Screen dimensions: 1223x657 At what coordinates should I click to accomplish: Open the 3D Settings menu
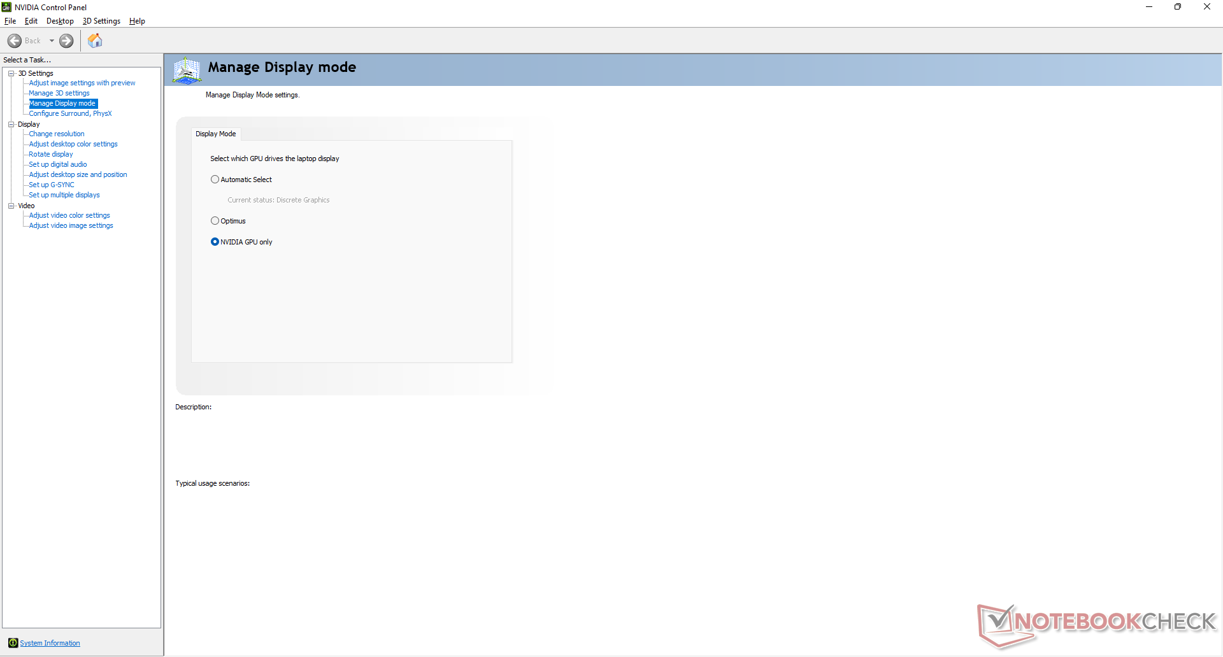(x=101, y=21)
